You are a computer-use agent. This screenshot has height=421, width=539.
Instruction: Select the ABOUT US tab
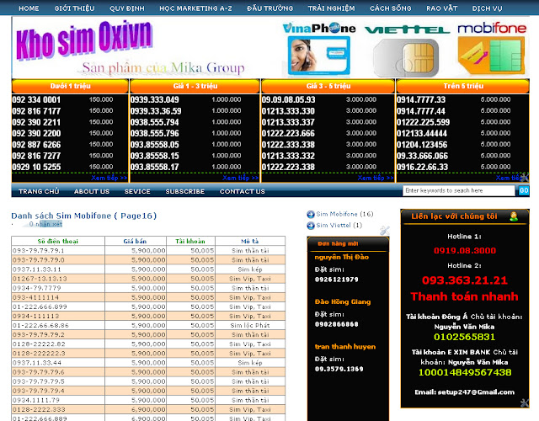coord(92,191)
